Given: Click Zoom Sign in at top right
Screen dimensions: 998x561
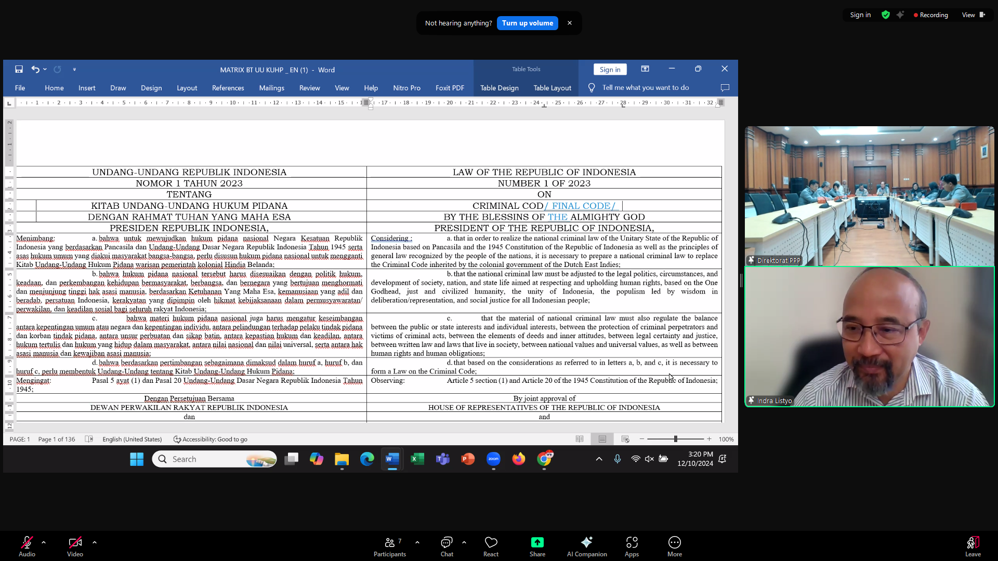Looking at the screenshot, I should coord(860,15).
